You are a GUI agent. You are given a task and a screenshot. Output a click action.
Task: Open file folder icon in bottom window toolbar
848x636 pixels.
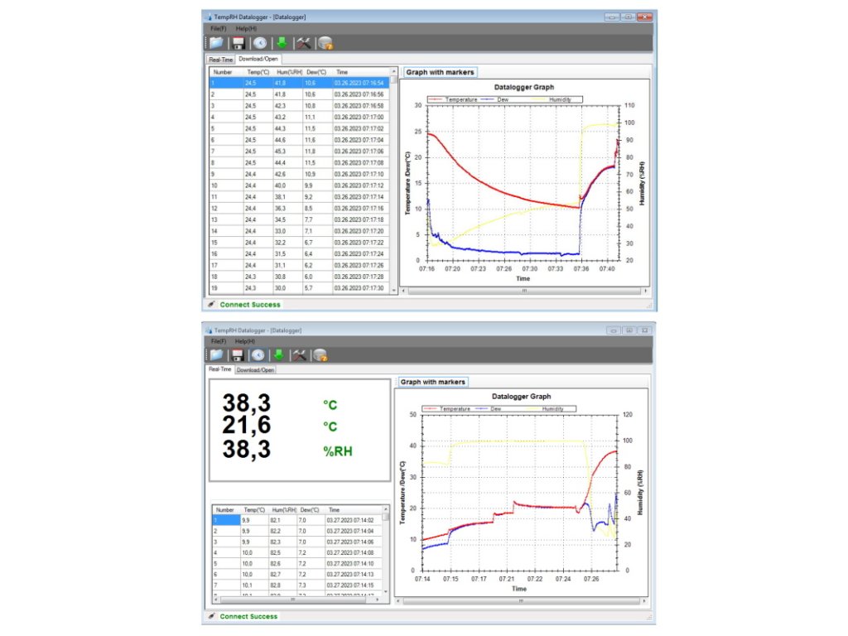[x=216, y=354]
